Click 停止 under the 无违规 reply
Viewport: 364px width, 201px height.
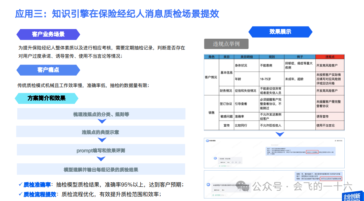(229, 162)
